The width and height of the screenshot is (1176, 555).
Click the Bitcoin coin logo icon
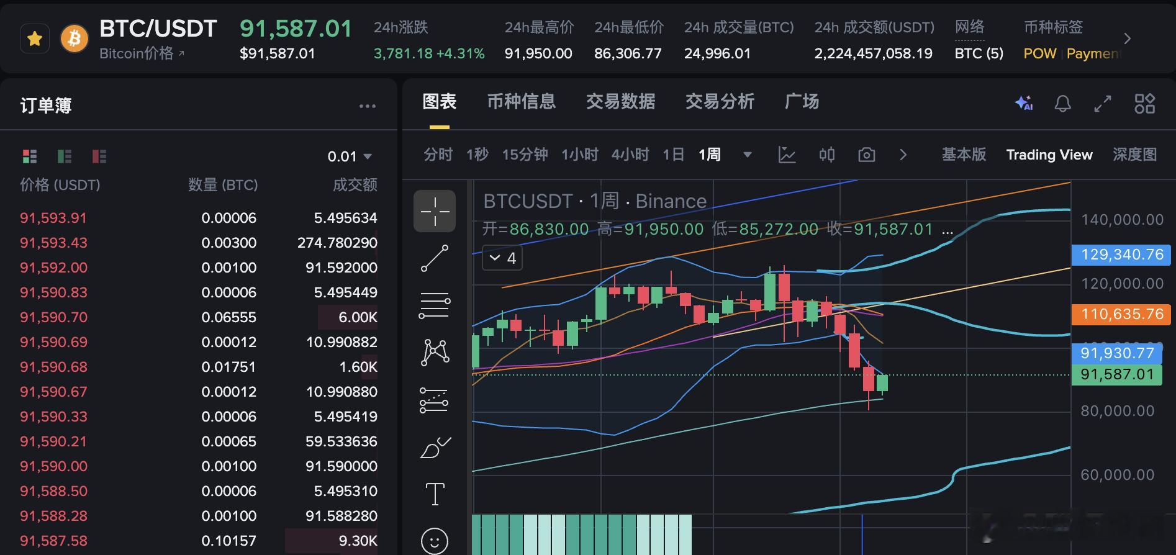(x=75, y=39)
